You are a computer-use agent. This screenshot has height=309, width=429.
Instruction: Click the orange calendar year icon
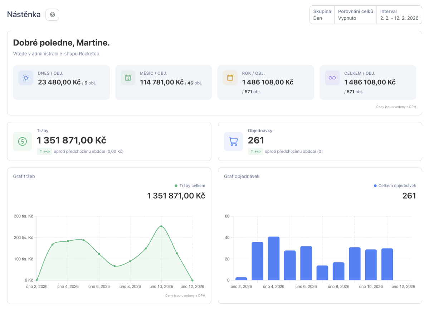[230, 78]
